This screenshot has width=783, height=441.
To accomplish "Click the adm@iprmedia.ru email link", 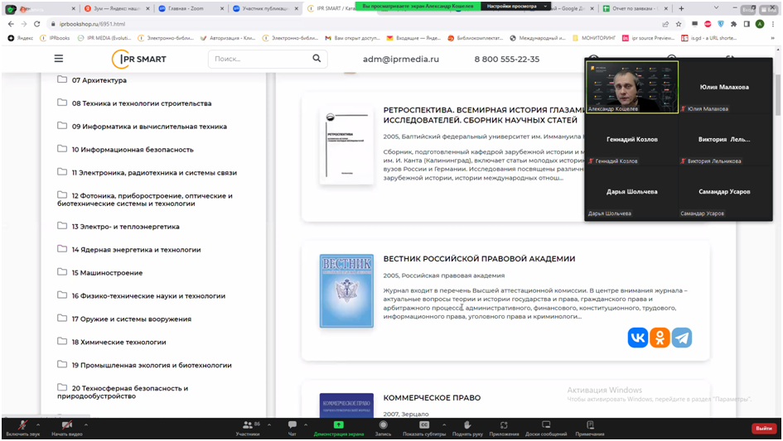I will [400, 59].
